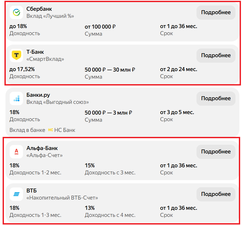The image size is (242, 225).
Task: Click Вклад «Лучший %» subtitle
Action: click(50, 16)
